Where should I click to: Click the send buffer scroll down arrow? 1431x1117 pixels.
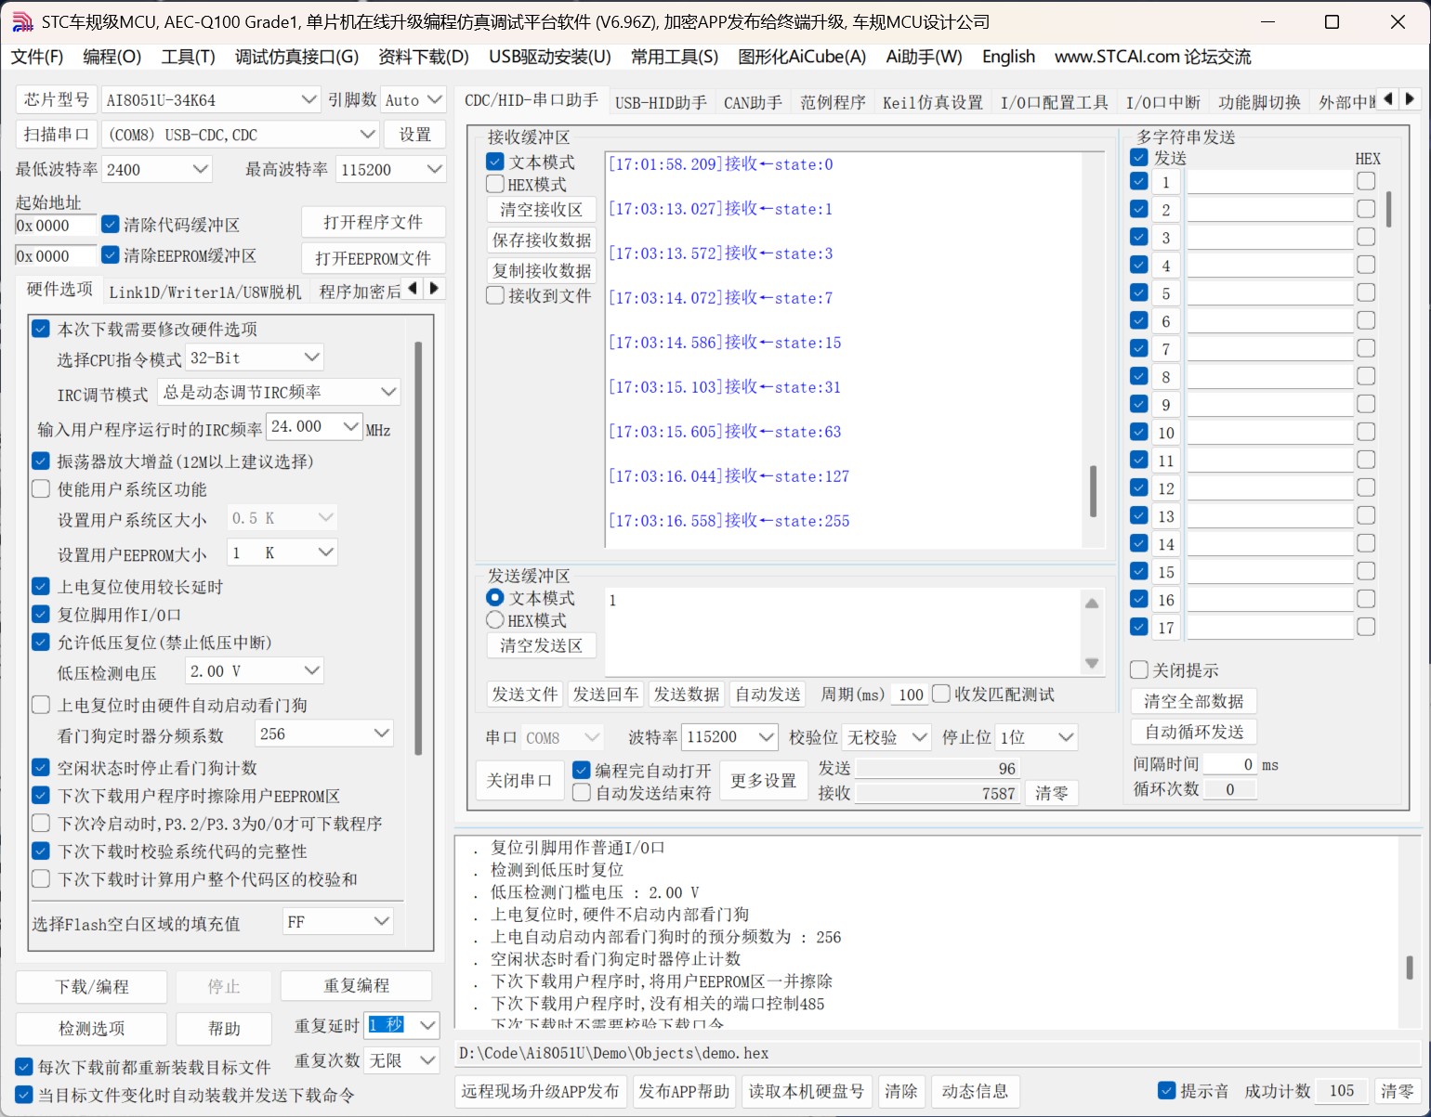coord(1092,663)
